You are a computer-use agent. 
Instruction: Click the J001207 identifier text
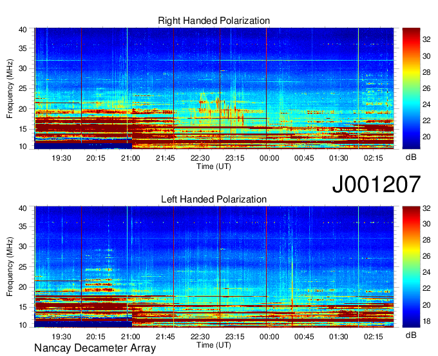pyautogui.click(x=376, y=184)
